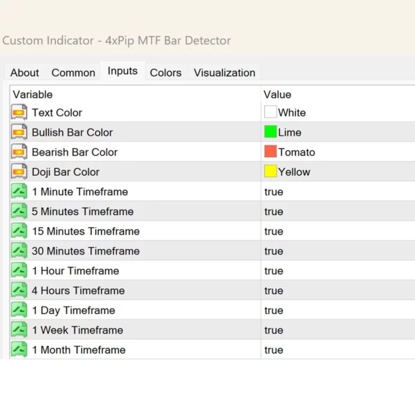Image resolution: width=415 pixels, height=415 pixels.
Task: Click the 1 Minute Timeframe row icon
Action: (x=19, y=192)
